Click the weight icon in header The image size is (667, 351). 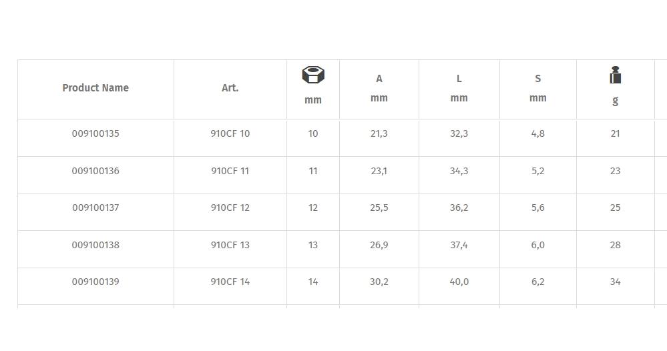pos(615,75)
